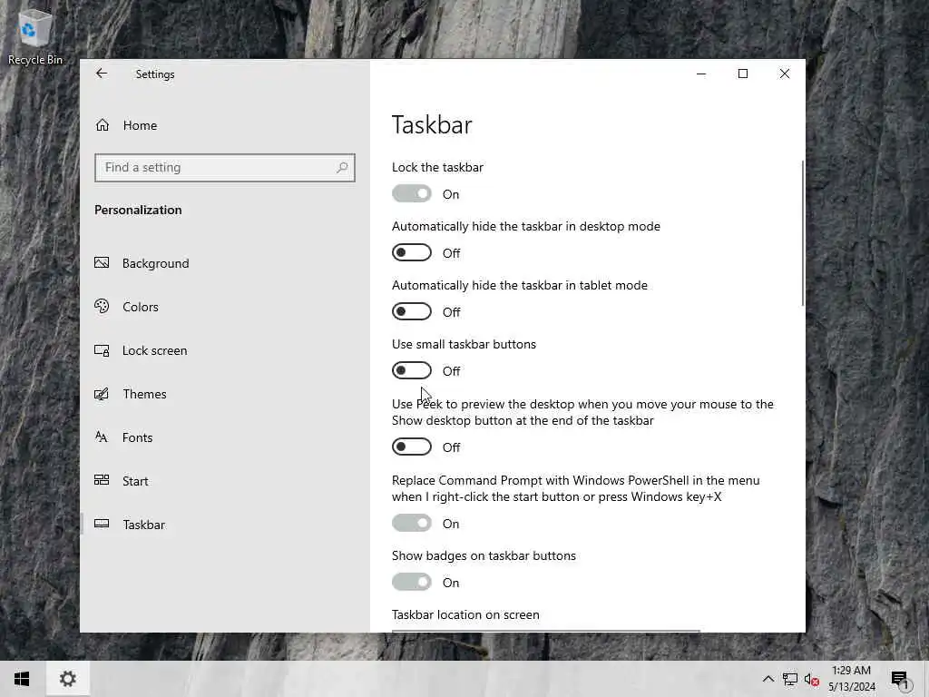Click the Themes brush icon
This screenshot has height=697, width=929.
pyautogui.click(x=102, y=394)
